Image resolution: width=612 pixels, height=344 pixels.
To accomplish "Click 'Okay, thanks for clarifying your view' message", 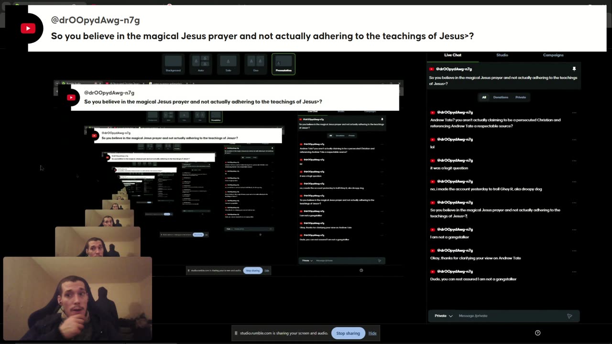I will tap(475, 258).
